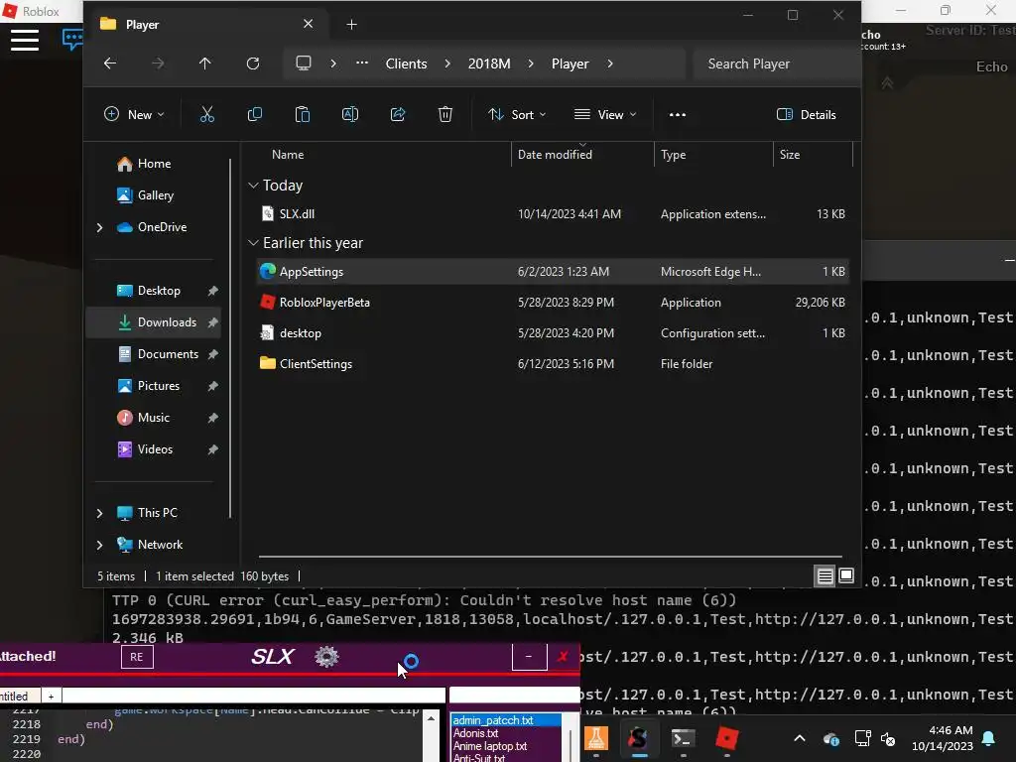1016x762 pixels.
Task: Open the notifications bell
Action: click(x=989, y=738)
